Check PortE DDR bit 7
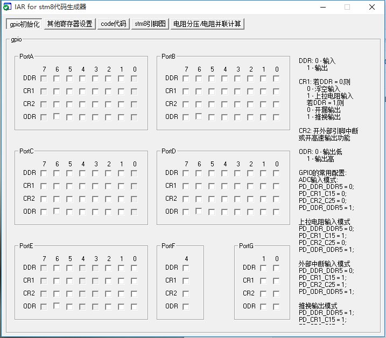The height and width of the screenshot is (338, 386). click(x=44, y=268)
